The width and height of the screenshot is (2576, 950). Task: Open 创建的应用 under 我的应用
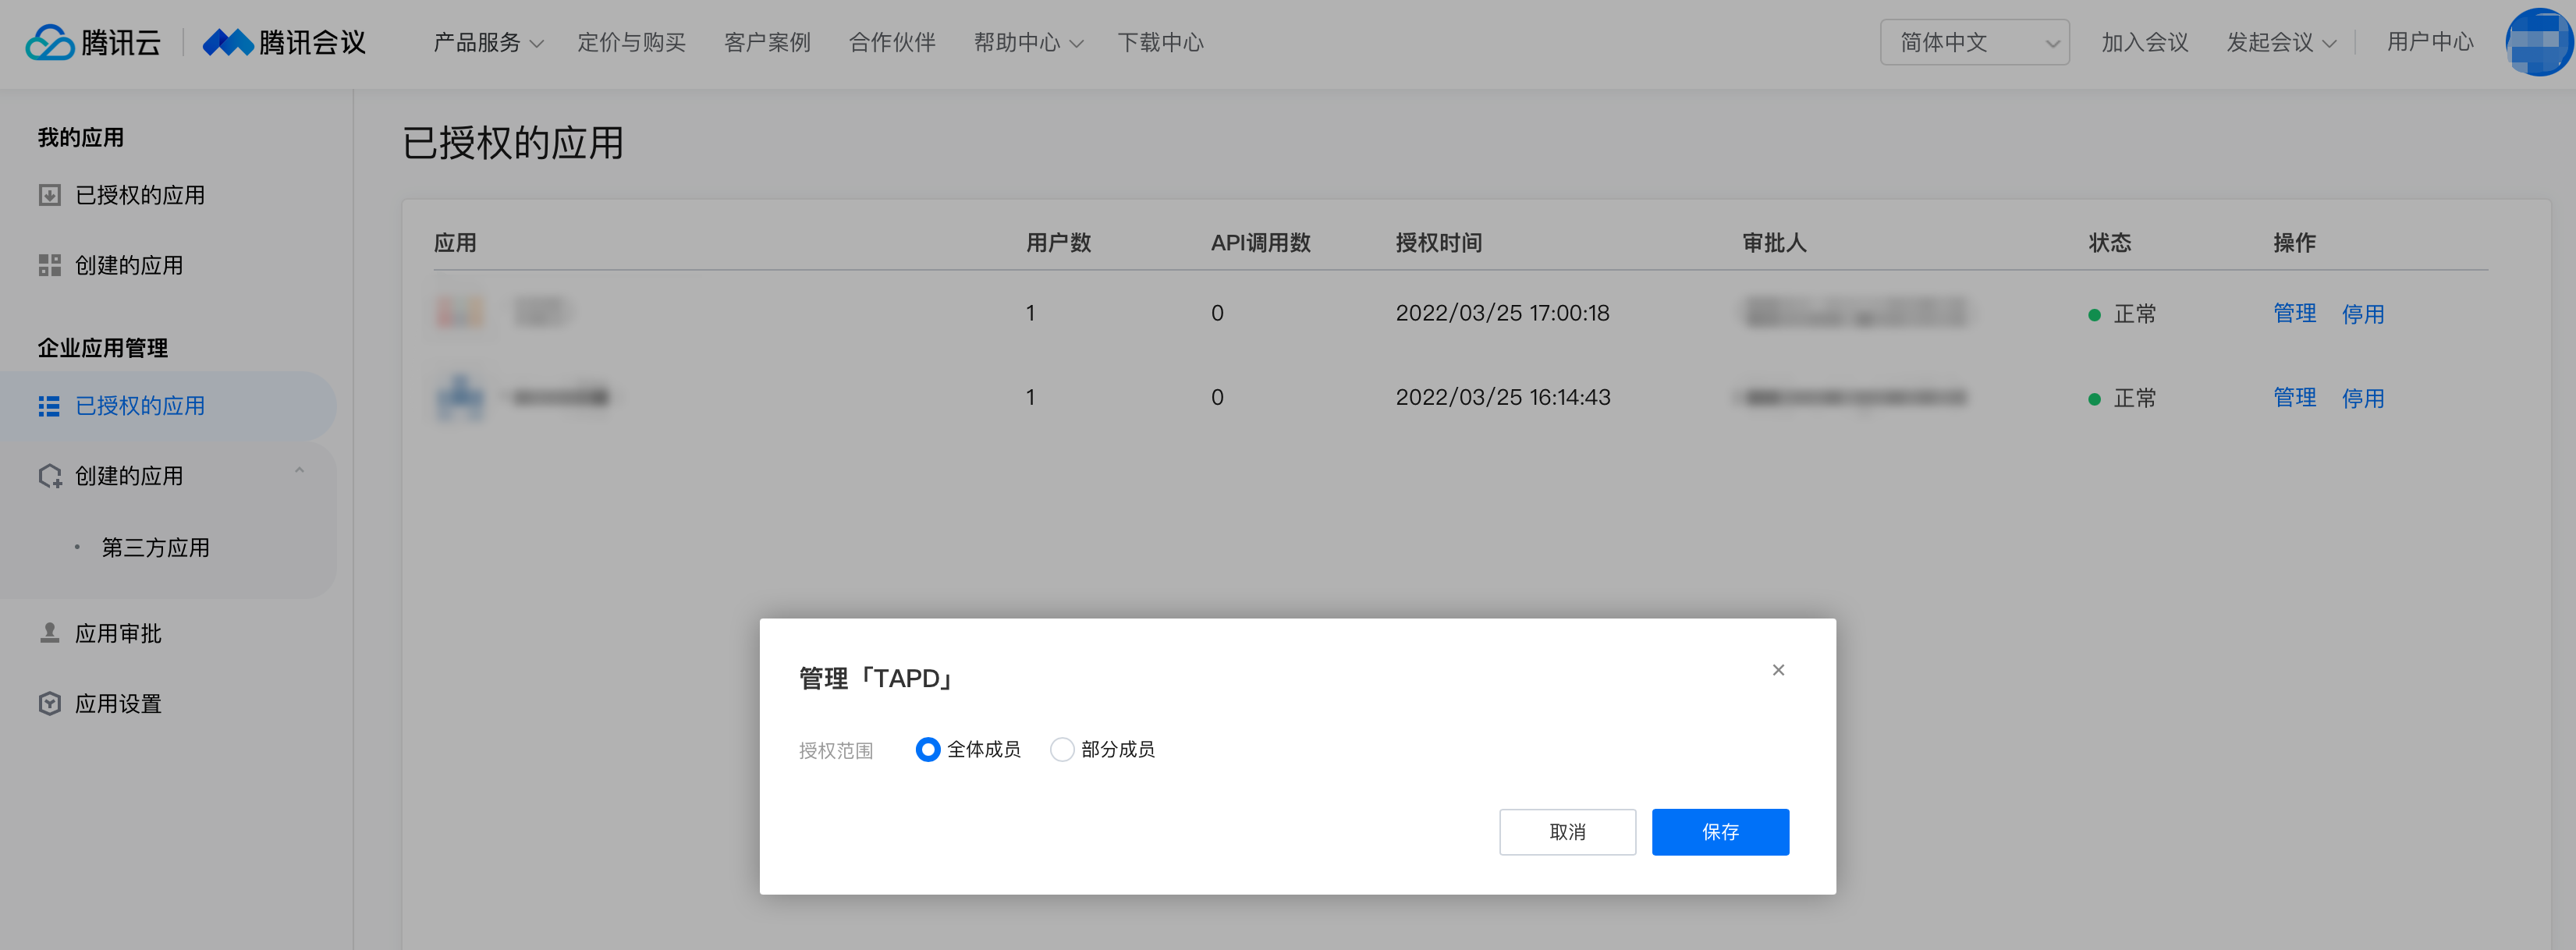pos(129,265)
